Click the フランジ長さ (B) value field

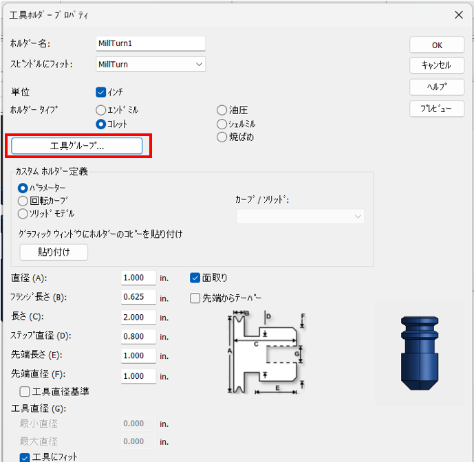tap(138, 297)
